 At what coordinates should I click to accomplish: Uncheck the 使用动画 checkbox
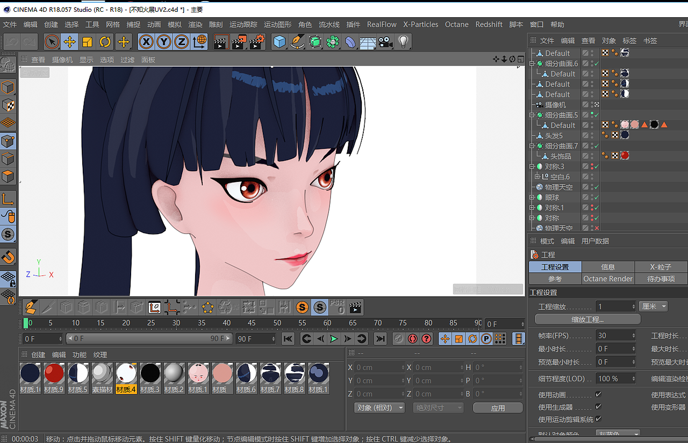pyautogui.click(x=598, y=395)
